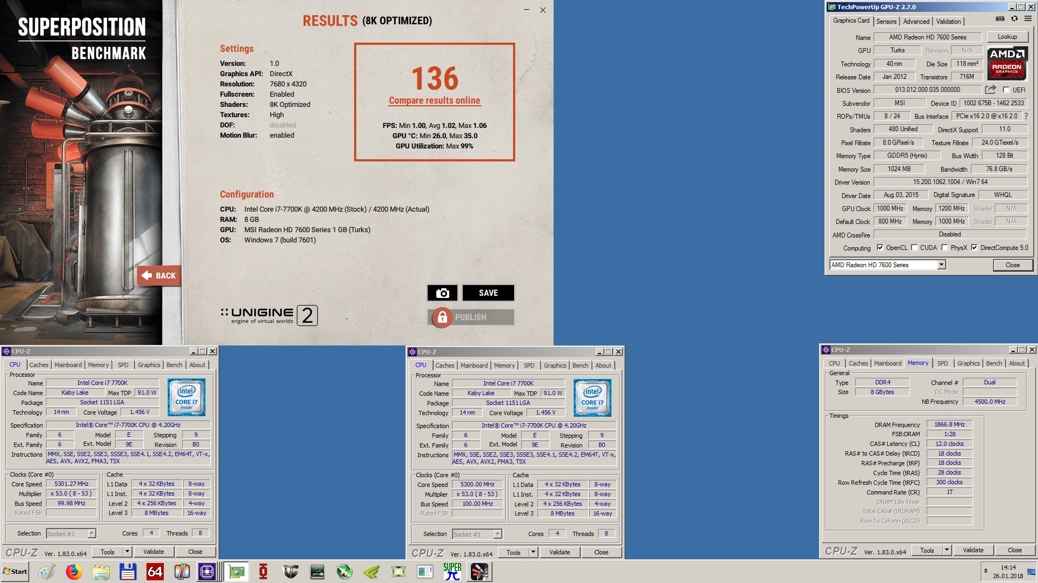Expand Tools dropdown arrow in middle CPU-Z
This screenshot has width=1038, height=583.
(x=534, y=552)
